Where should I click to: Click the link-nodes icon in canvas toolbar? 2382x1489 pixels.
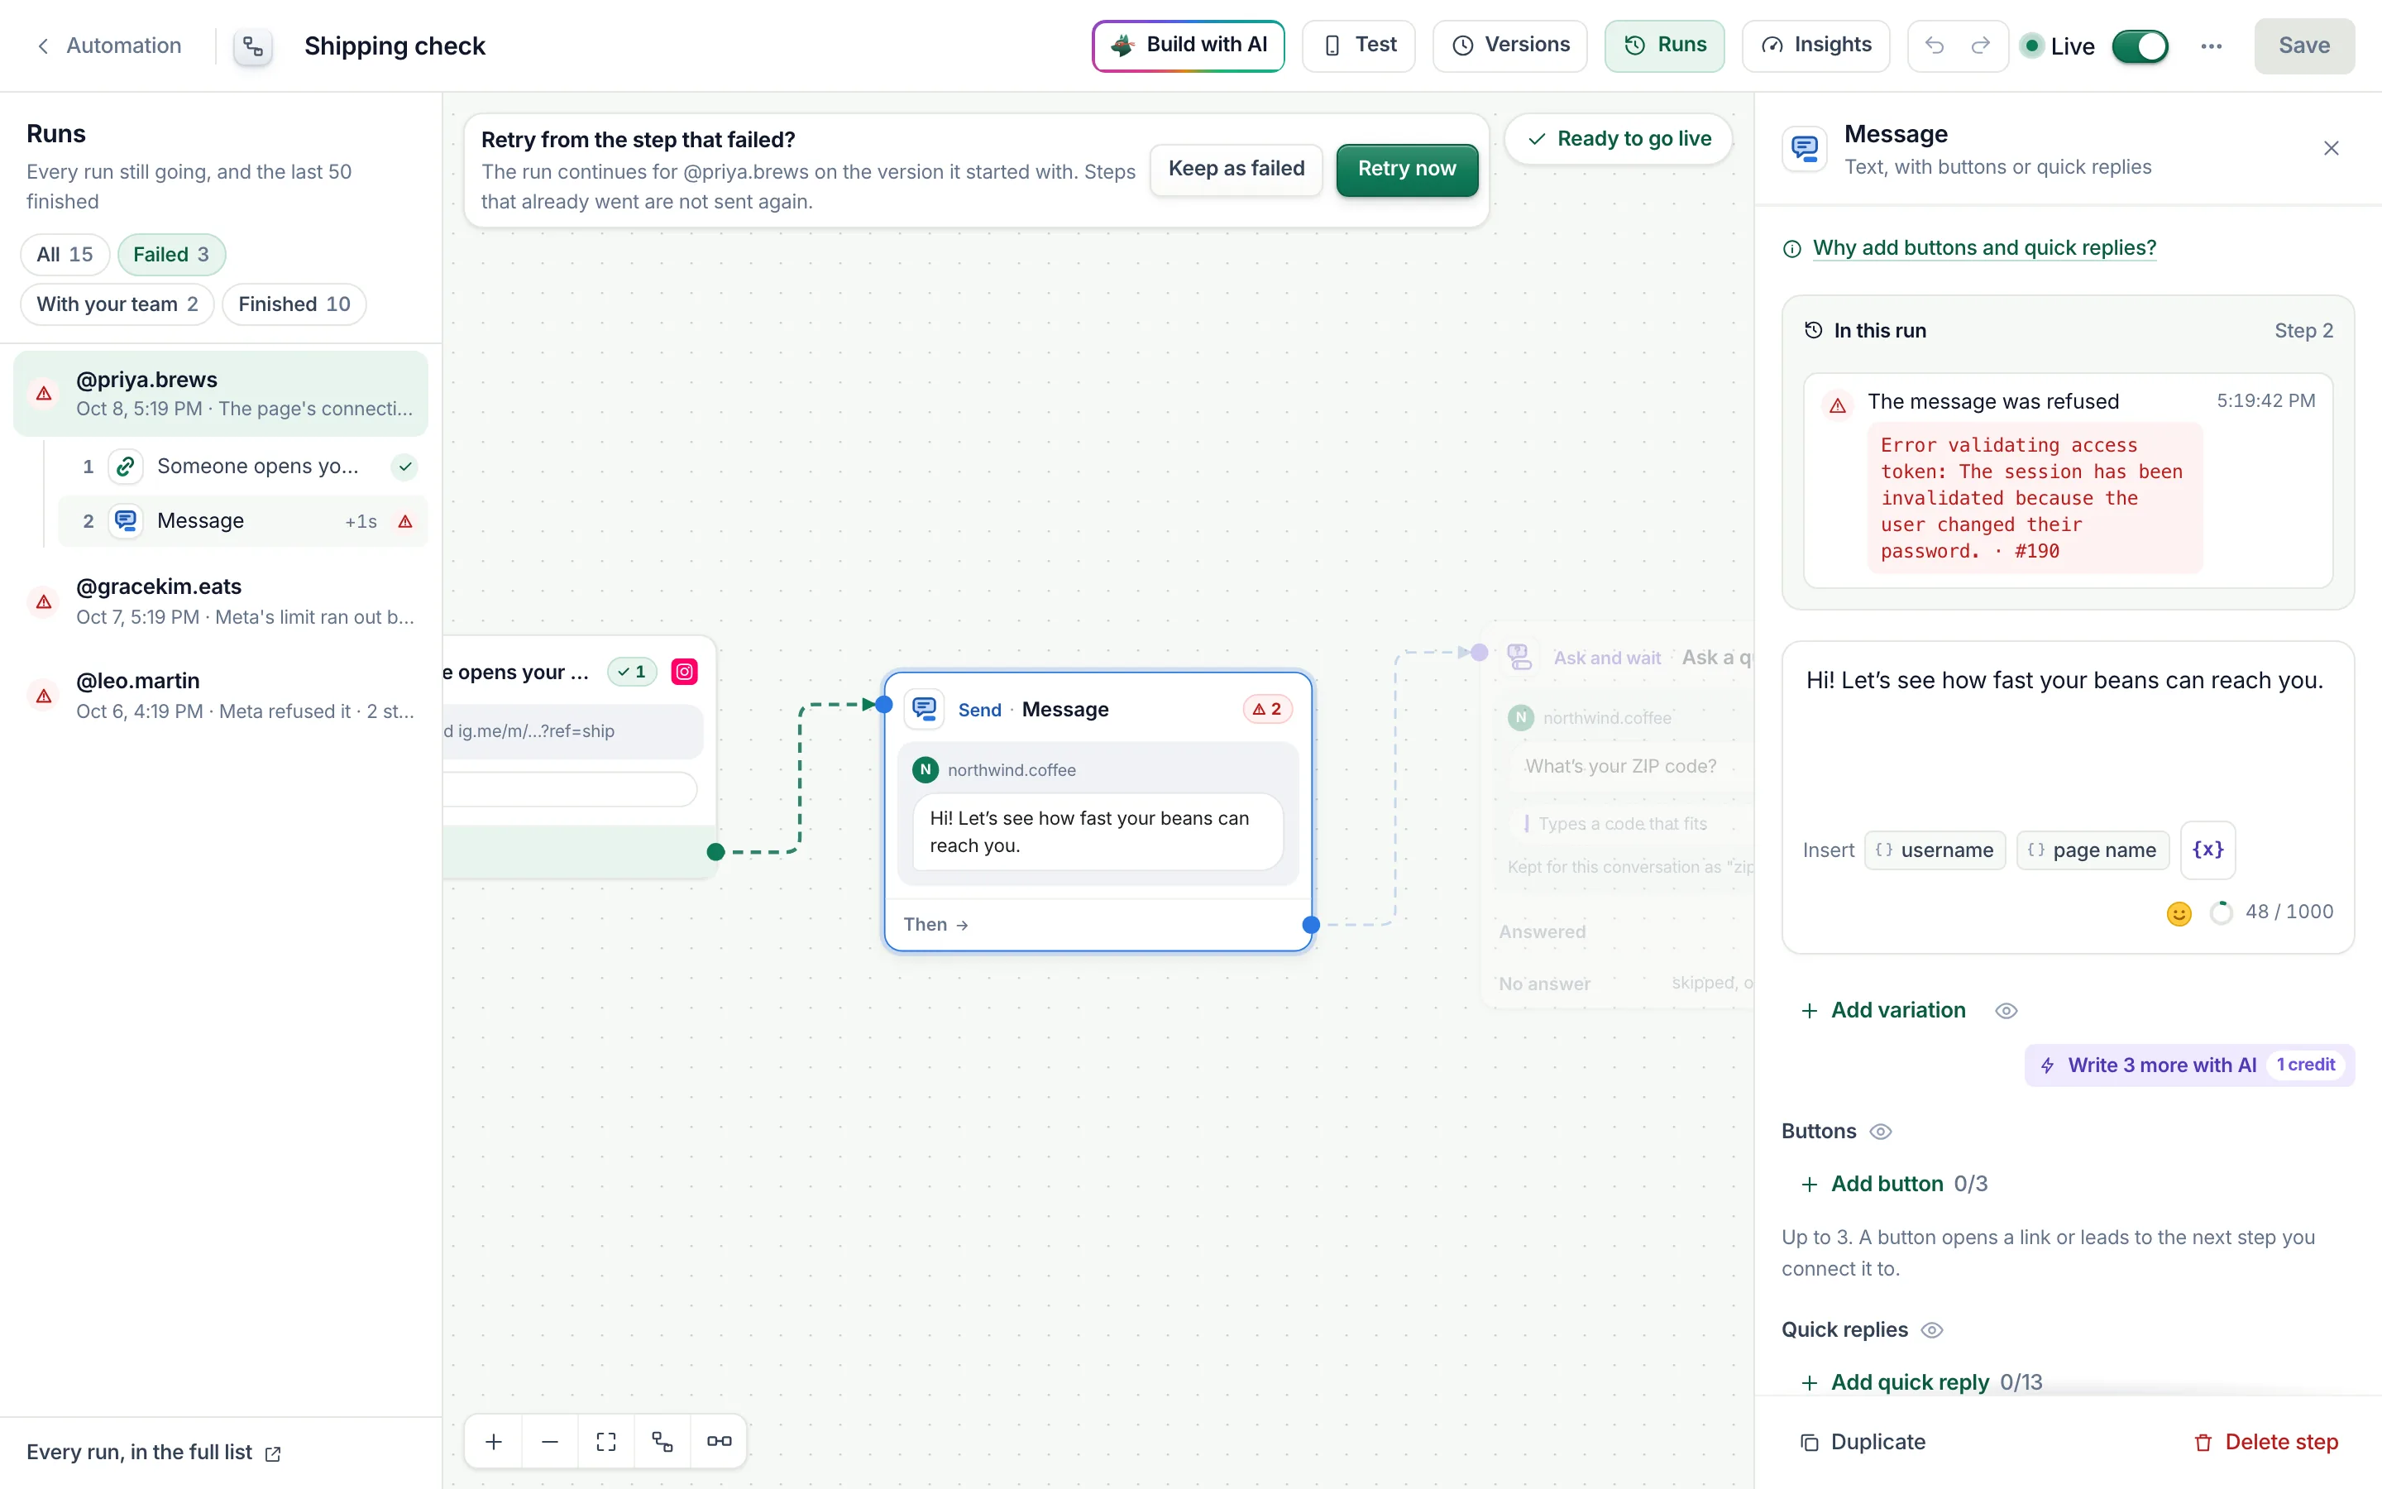pos(719,1442)
